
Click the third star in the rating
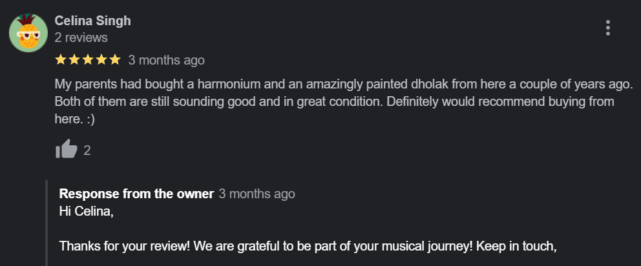pyautogui.click(x=88, y=60)
